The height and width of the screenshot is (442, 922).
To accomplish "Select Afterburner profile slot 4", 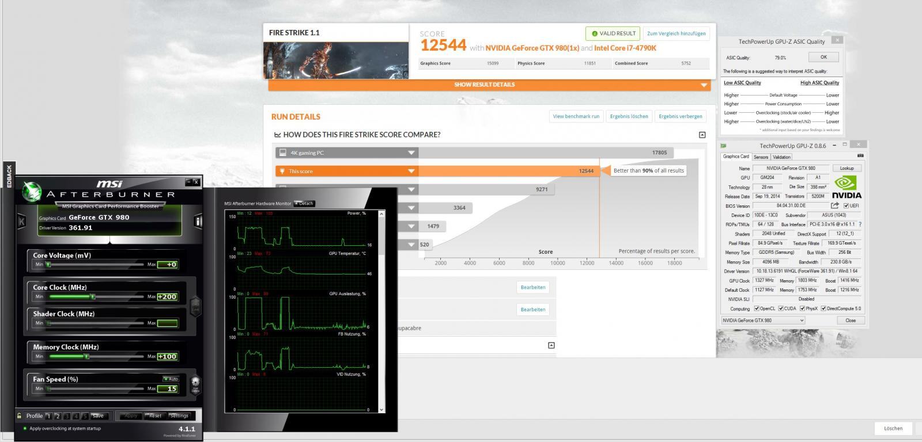I will (x=76, y=416).
